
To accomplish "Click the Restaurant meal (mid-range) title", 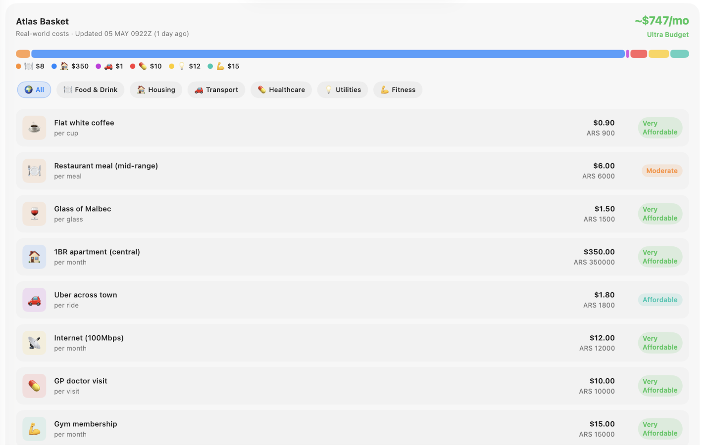I will tap(106, 166).
